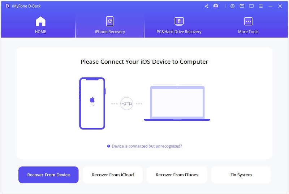Viewport: 289px width, 194px height.
Task: Click the mail envelope icon
Action: pyautogui.click(x=242, y=6)
